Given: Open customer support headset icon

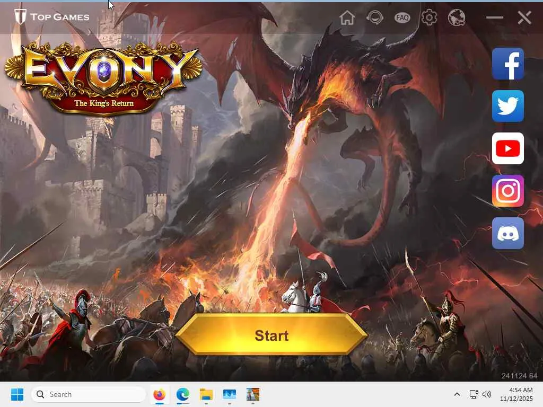Looking at the screenshot, I should click(375, 17).
